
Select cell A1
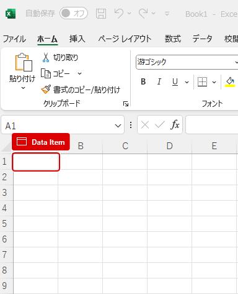click(36, 162)
